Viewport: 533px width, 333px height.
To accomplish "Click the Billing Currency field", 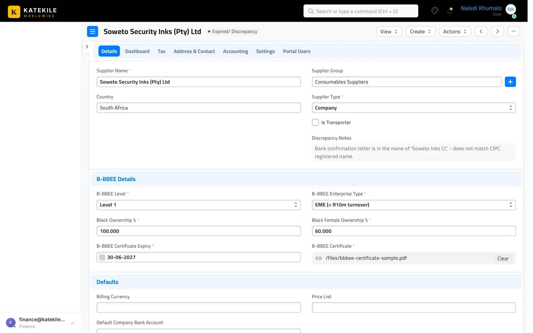I will point(199,307).
